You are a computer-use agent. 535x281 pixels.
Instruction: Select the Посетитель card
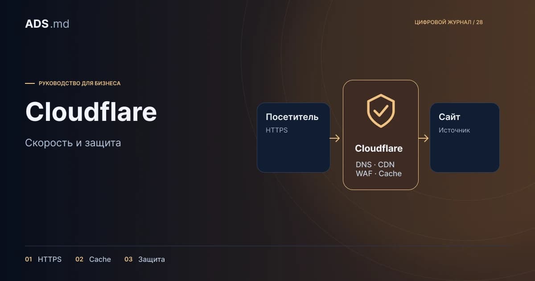(293, 138)
